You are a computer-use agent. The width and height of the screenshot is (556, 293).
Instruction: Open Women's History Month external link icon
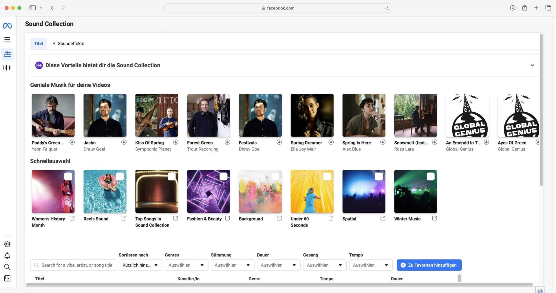(x=72, y=218)
